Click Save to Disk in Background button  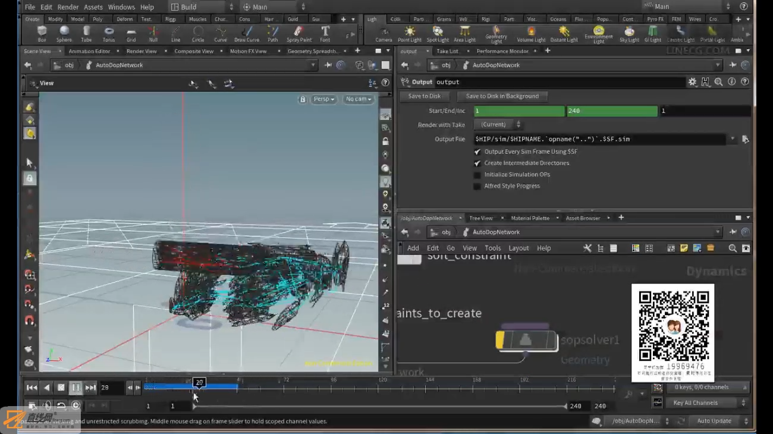502,96
